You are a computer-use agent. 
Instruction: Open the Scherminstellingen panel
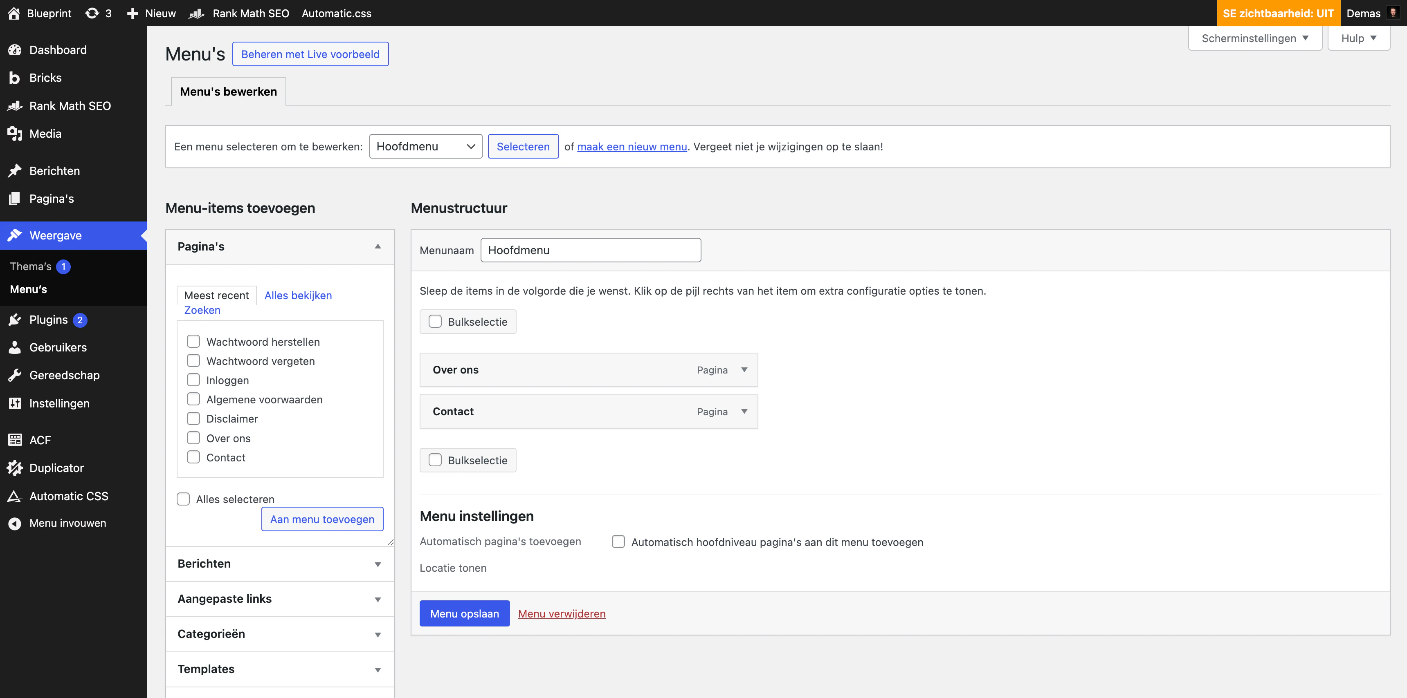(1254, 38)
